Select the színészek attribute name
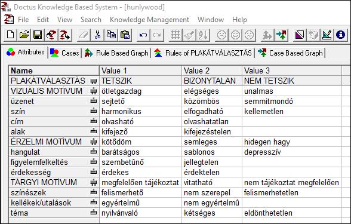This screenshot has height=224, width=351. 28,192
